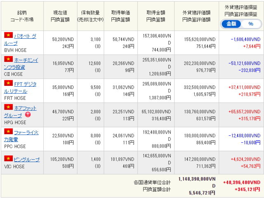Viewport: 264px width, 198px height.
Task: Click the Vietnam flag icon in VIC row
Action: (x=8, y=158)
